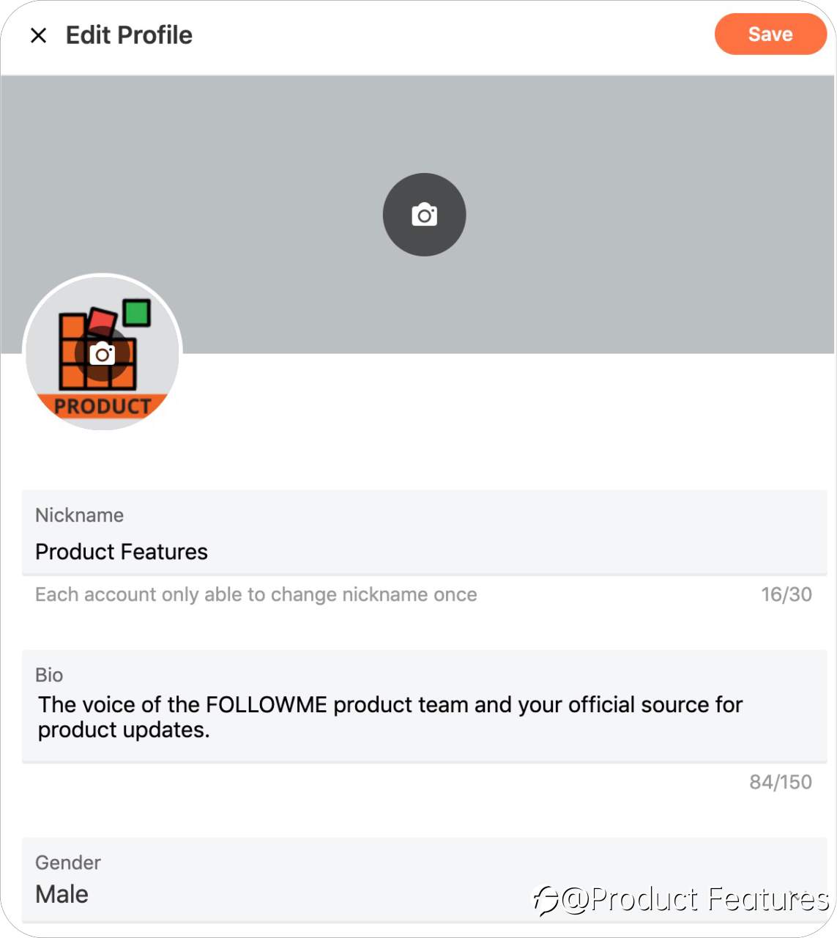Click the orange PRODUCT label on avatar
This screenshot has width=837, height=938.
(x=103, y=407)
